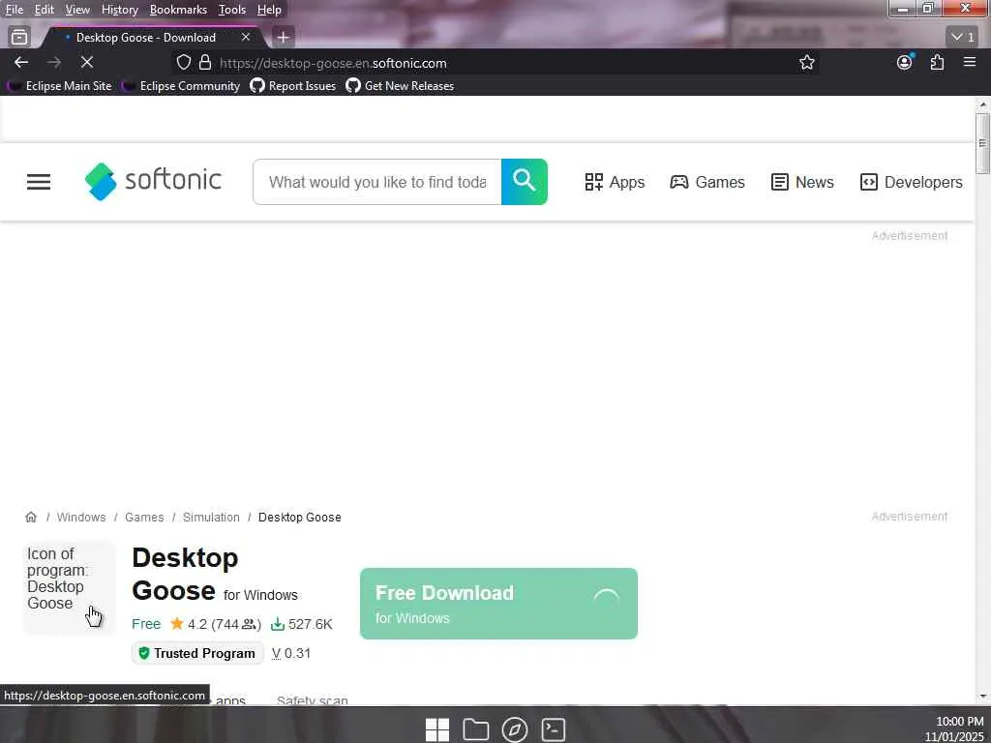Image resolution: width=991 pixels, height=743 pixels.
Task: Open the News section
Action: pyautogui.click(x=802, y=182)
